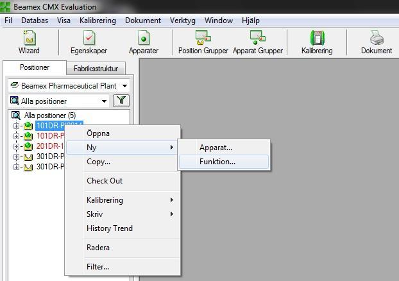Choose Apparat... in the Ny submenu
Viewport: 399px width, 281px height.
(x=224, y=148)
